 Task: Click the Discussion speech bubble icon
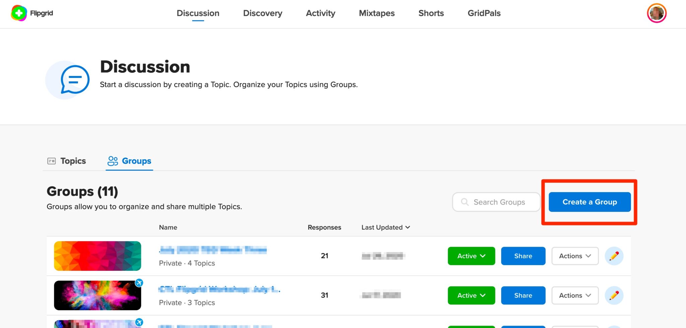(75, 80)
